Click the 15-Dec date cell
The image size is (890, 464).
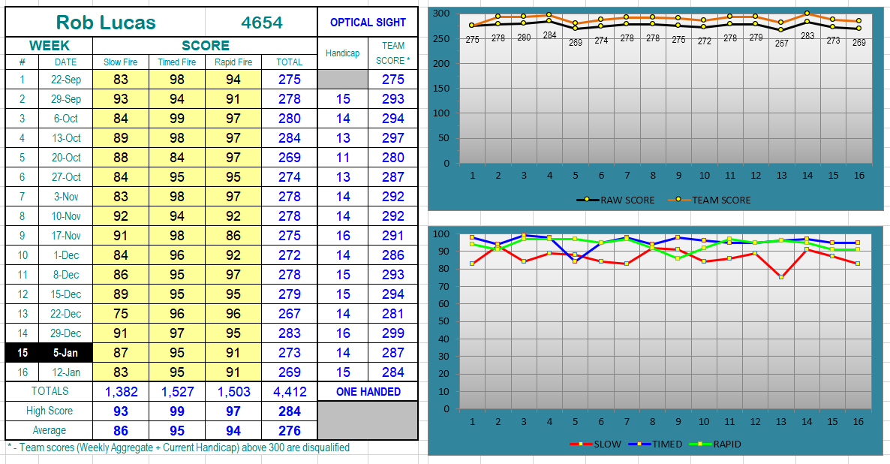coord(66,294)
